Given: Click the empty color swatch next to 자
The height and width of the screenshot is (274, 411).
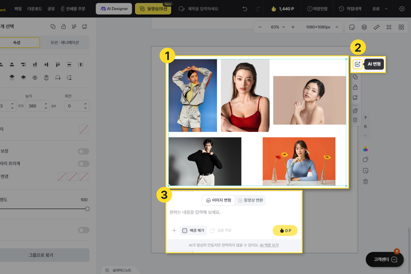Looking at the screenshot, I should click(x=84, y=129).
